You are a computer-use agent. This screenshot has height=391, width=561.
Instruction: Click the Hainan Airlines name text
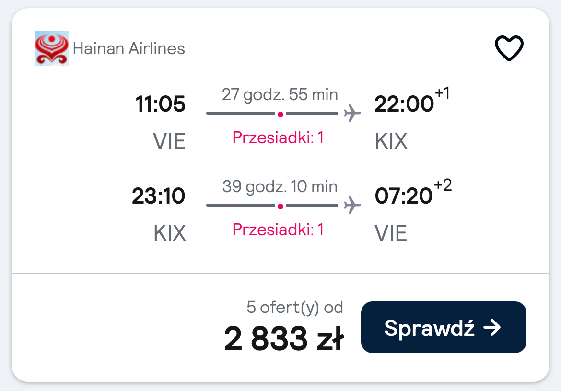[129, 48]
